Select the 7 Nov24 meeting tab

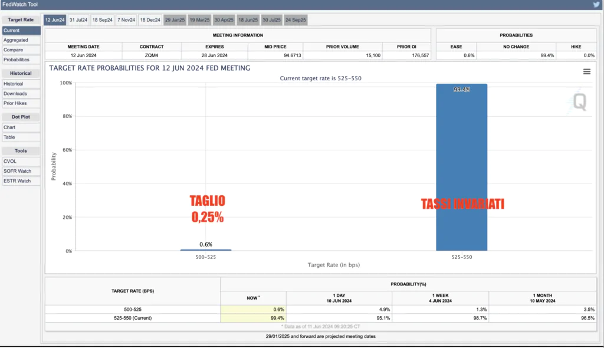[x=126, y=20]
